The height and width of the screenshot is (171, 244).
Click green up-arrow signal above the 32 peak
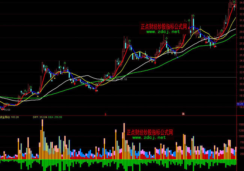[193, 15]
